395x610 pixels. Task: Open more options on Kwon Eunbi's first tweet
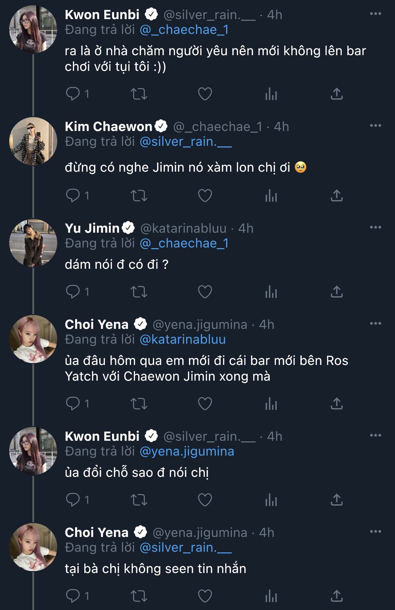375,14
